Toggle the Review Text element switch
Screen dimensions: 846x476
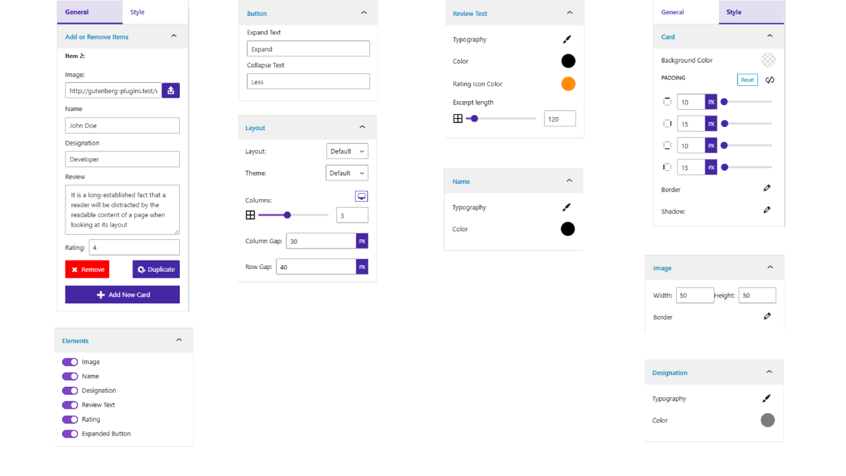70,405
